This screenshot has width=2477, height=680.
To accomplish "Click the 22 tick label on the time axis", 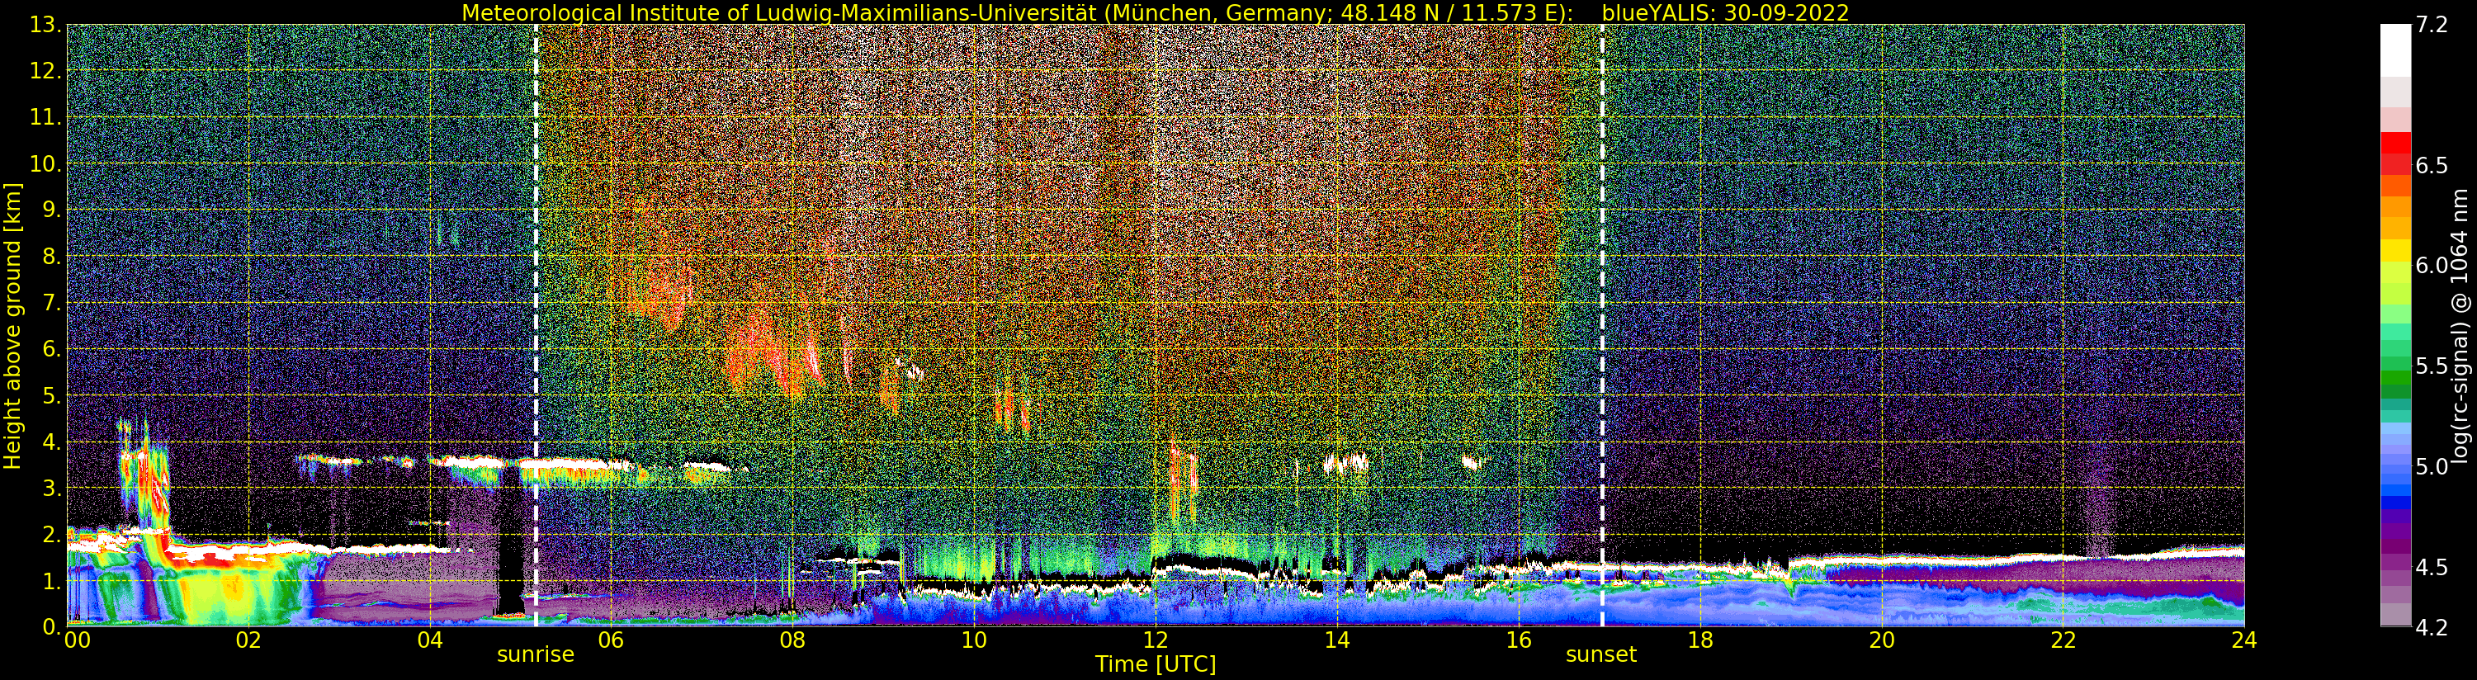I will (2063, 640).
